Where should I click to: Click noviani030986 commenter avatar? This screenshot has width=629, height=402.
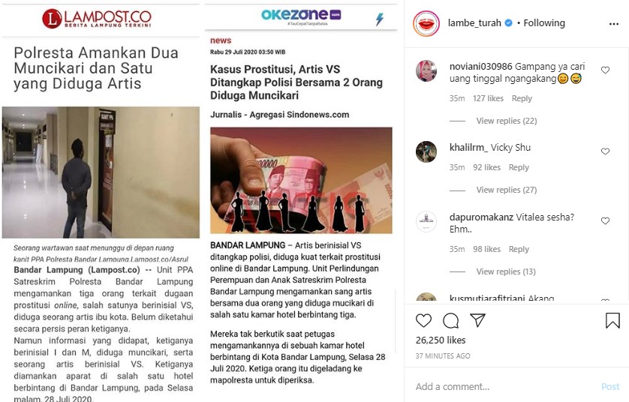426,71
